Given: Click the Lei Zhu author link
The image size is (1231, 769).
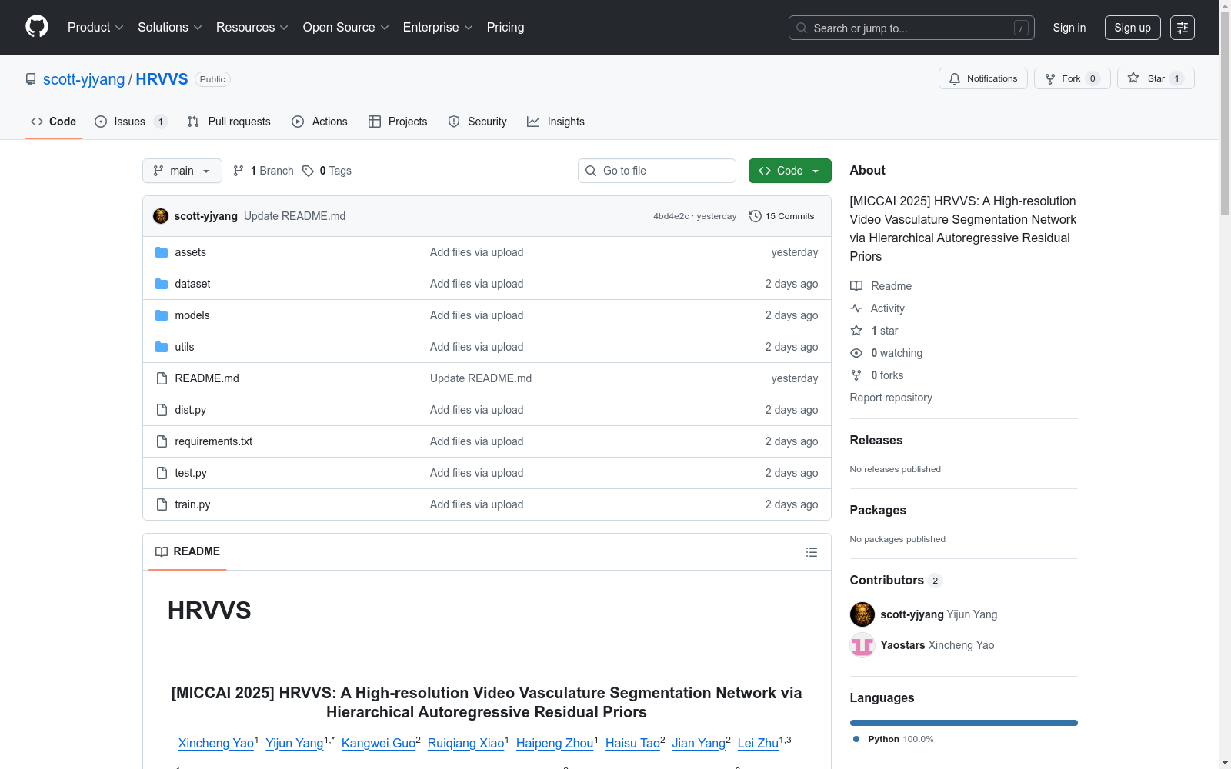Looking at the screenshot, I should pyautogui.click(x=758, y=743).
